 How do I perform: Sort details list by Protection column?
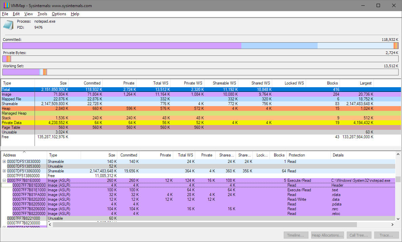click(308, 155)
